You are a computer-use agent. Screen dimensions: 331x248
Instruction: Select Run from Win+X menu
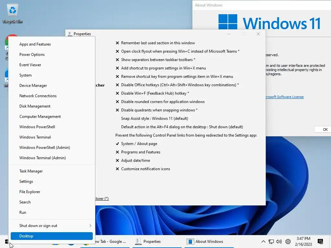pos(52,212)
